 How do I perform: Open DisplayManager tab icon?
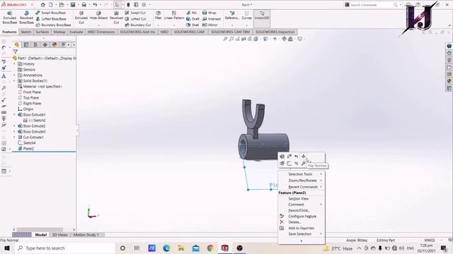pyautogui.click(x=55, y=44)
